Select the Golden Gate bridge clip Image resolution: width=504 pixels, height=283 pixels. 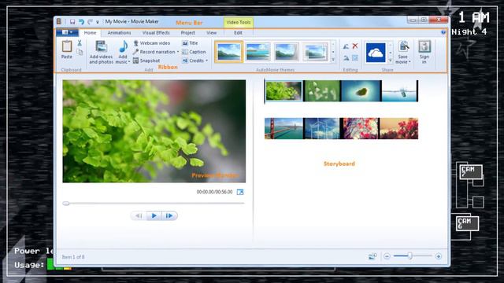[x=283, y=128]
